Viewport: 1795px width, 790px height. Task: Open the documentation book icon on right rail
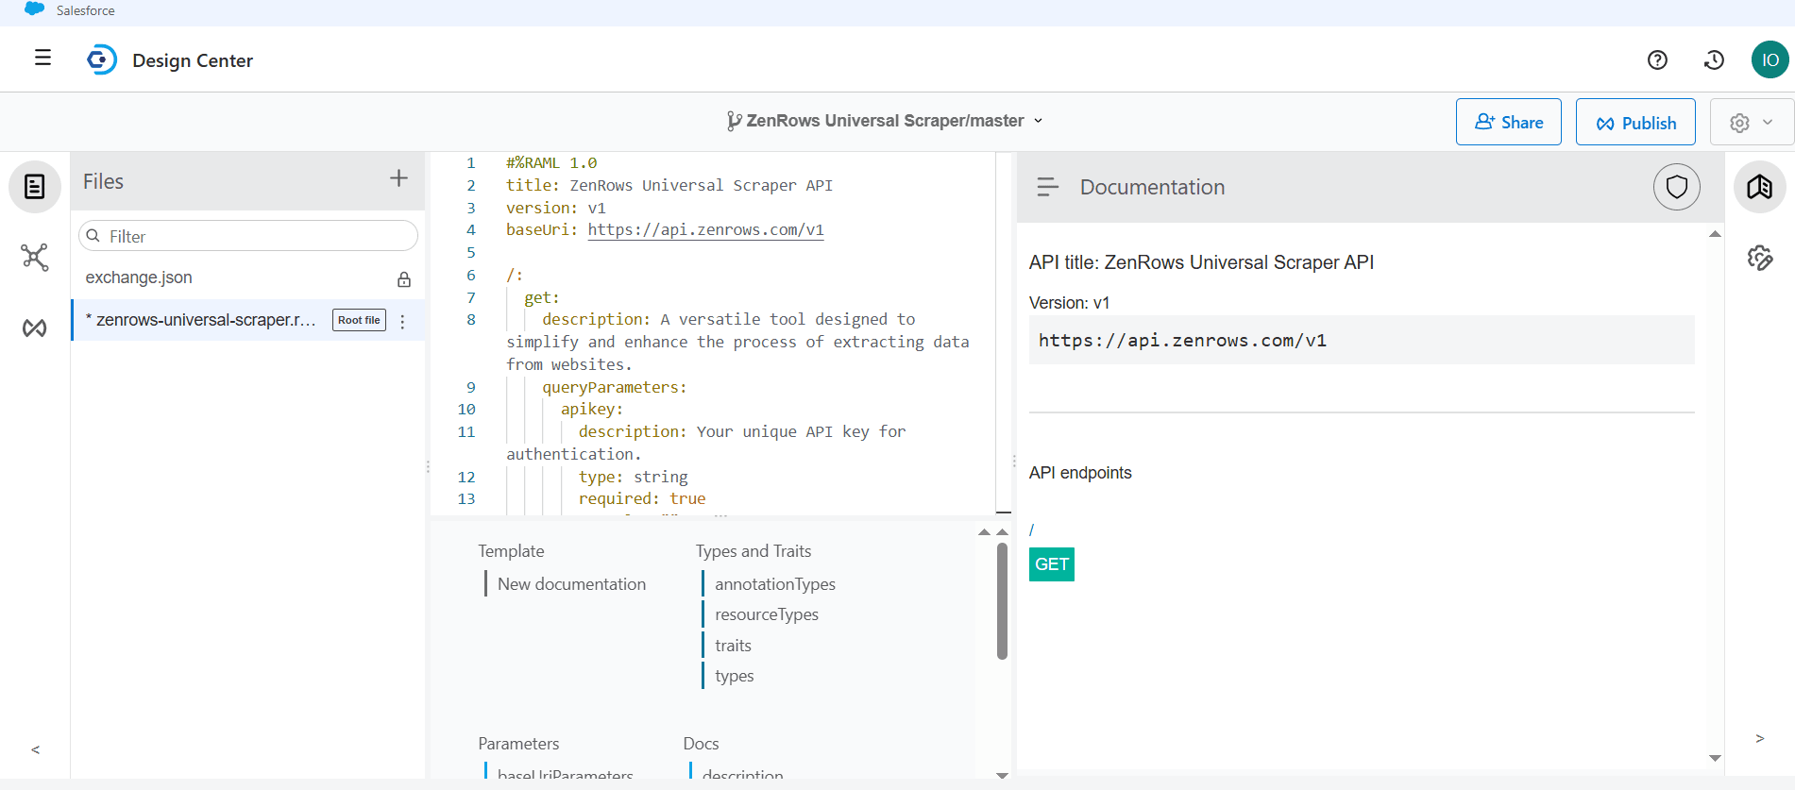click(x=1760, y=187)
